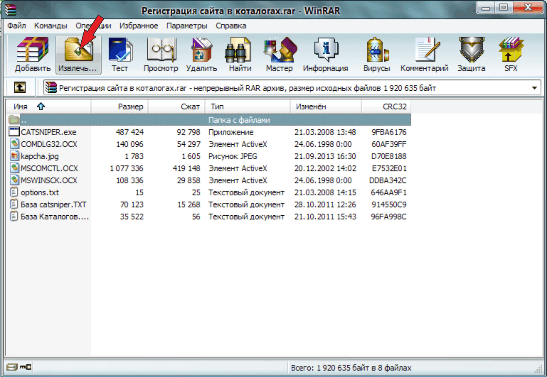547x377 pixels.
Task: Open the Файл menu
Action: [x=17, y=26]
